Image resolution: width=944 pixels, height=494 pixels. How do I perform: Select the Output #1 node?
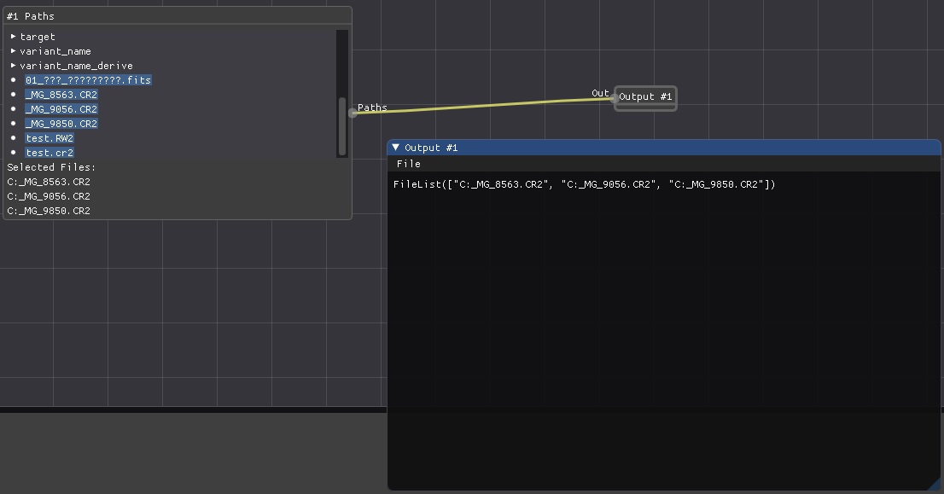coord(645,98)
